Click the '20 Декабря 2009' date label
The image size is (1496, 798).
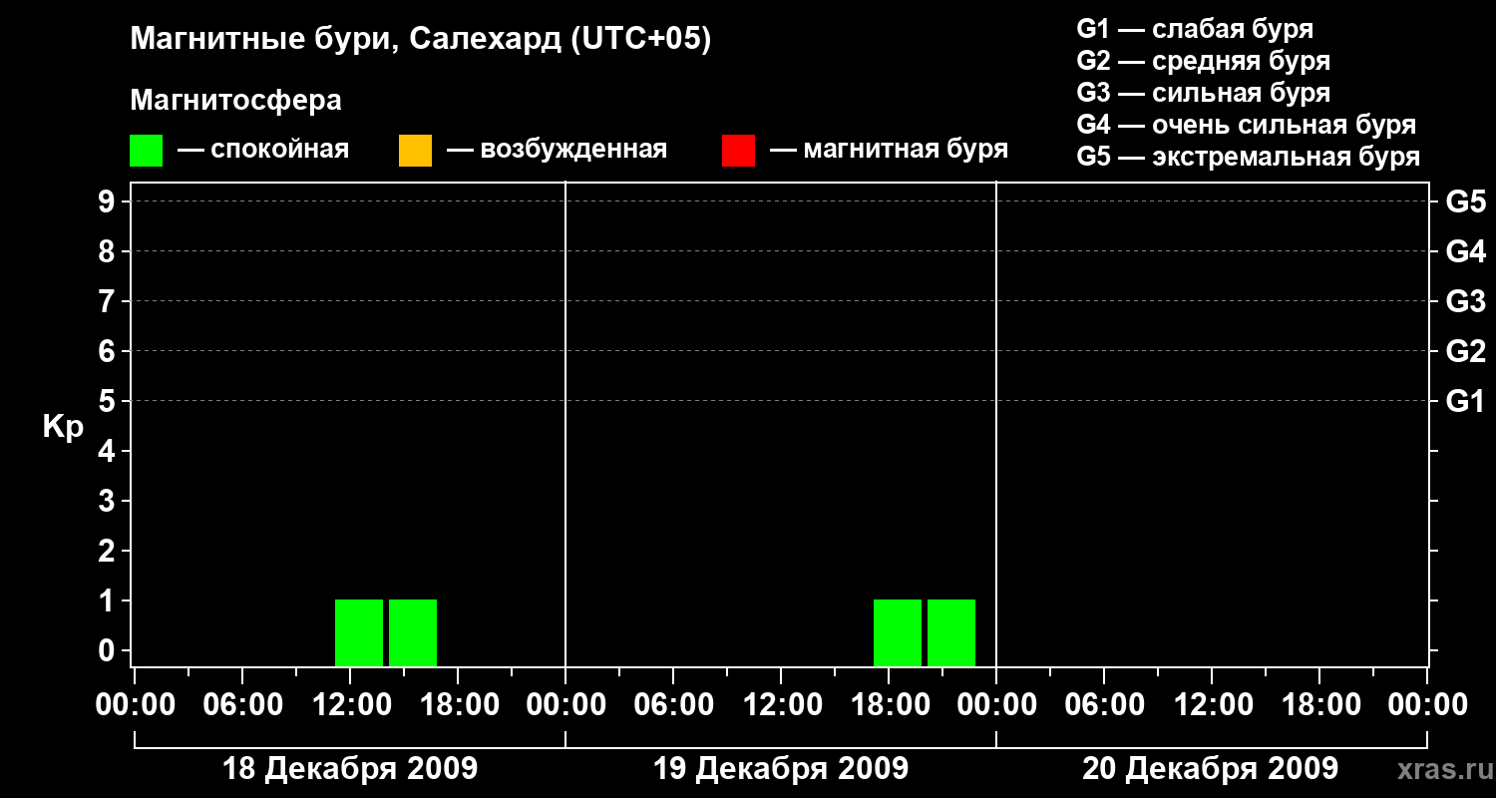1211,769
